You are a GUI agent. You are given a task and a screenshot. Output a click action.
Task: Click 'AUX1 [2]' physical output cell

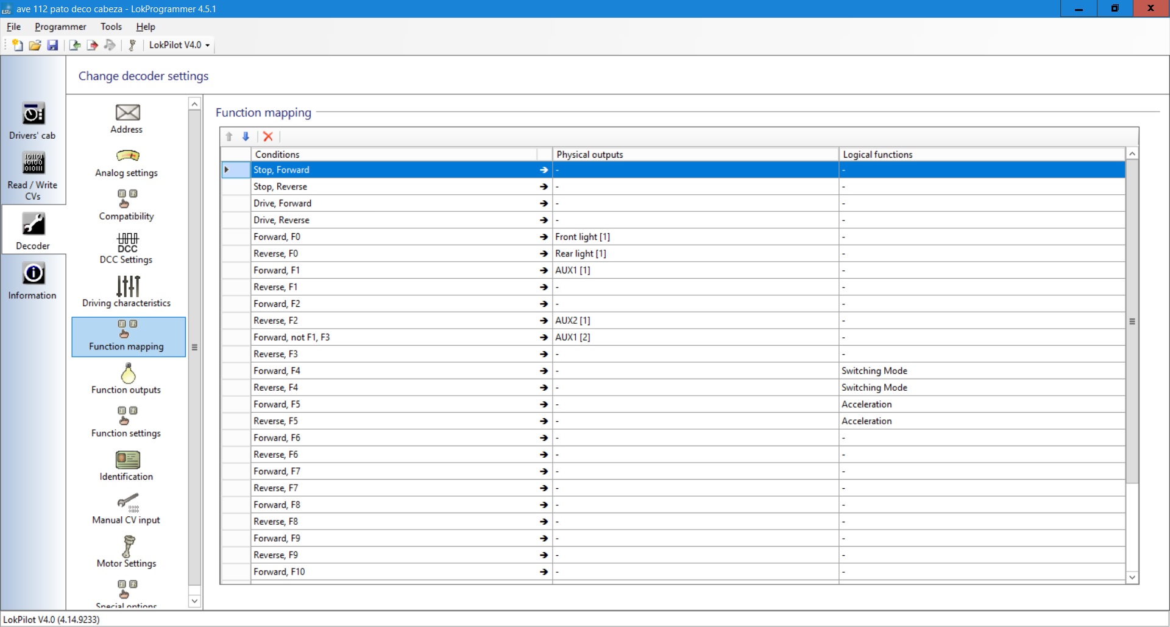click(x=695, y=337)
